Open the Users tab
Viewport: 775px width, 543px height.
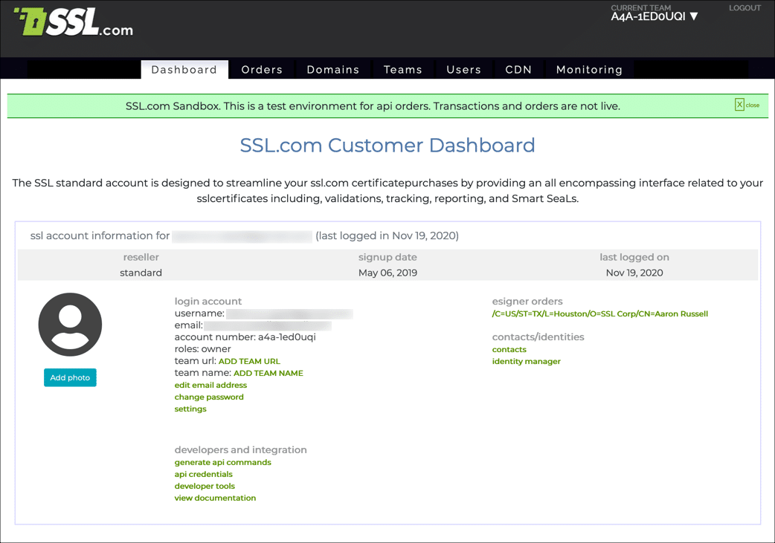[463, 70]
